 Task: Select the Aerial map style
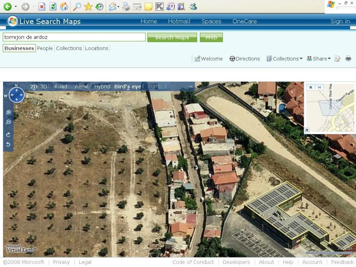coord(81,87)
